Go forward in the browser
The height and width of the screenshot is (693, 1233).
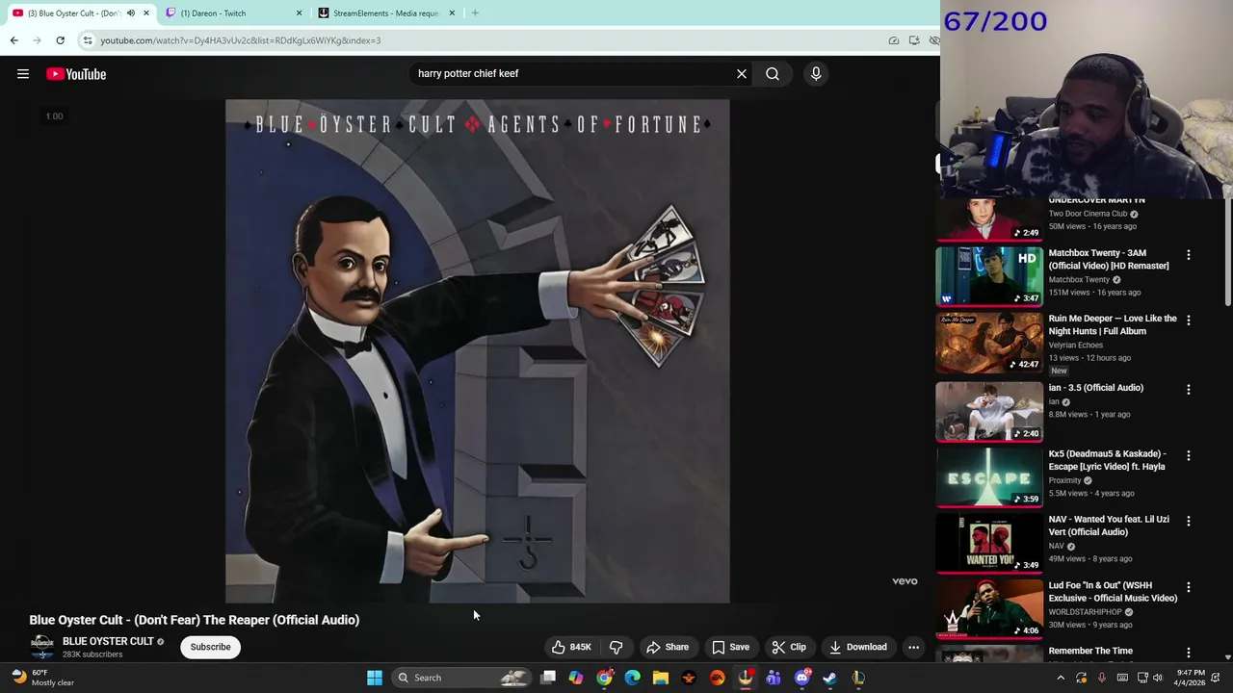coord(37,40)
